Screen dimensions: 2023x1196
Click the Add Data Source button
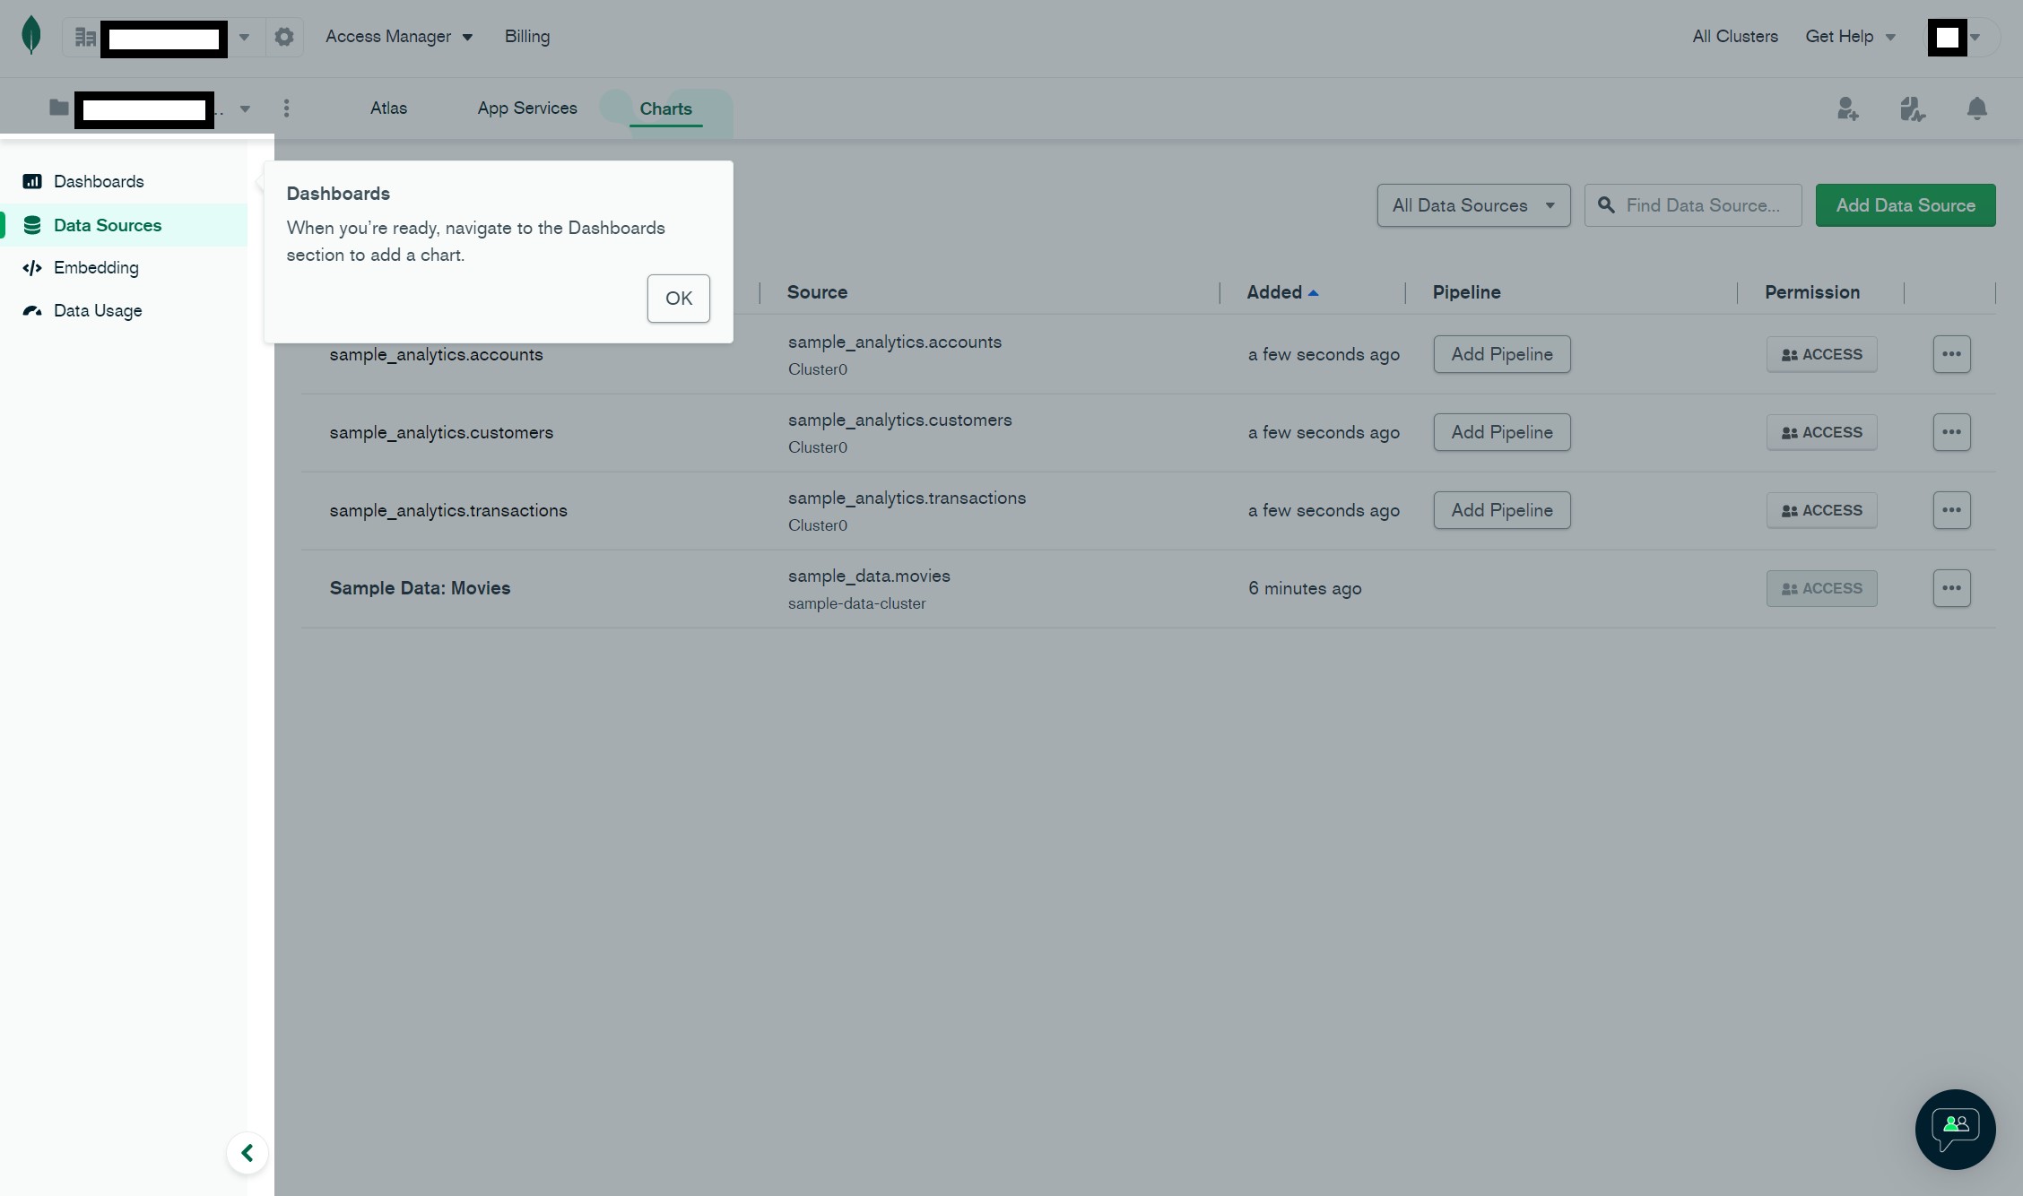[x=1906, y=205]
